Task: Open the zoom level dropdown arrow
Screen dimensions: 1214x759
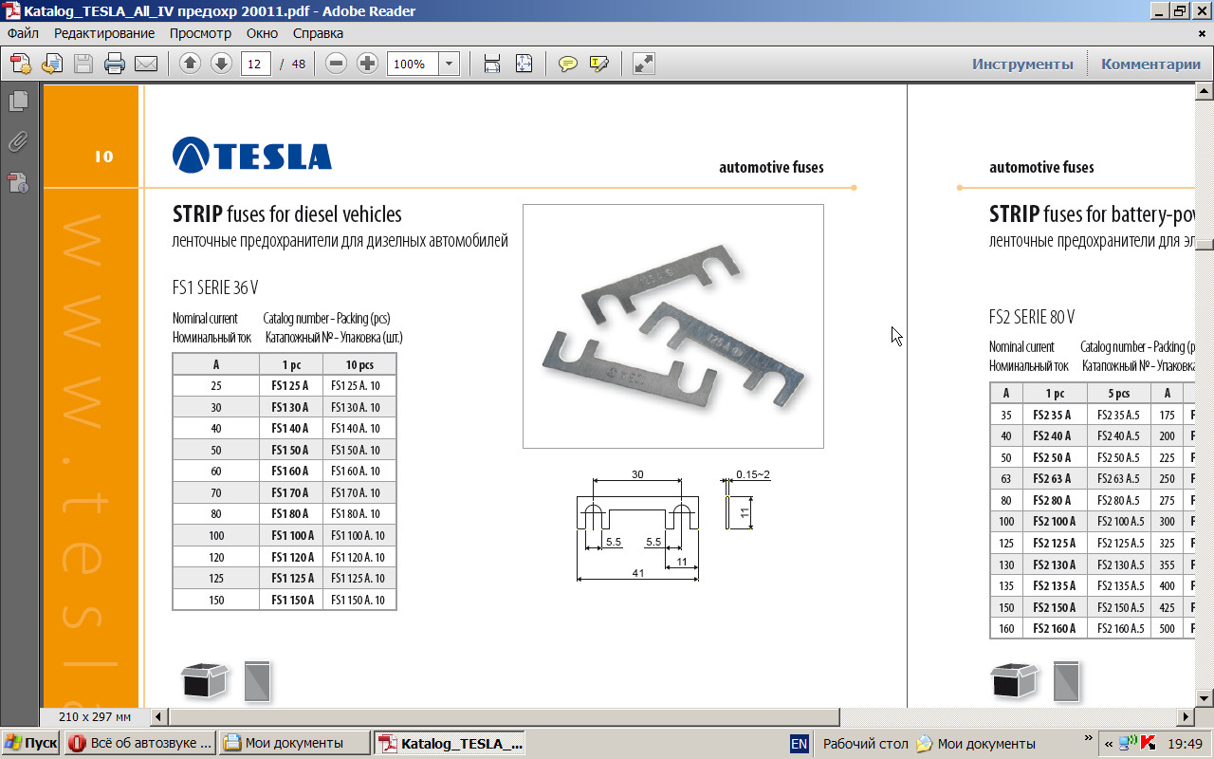Action: pyautogui.click(x=449, y=65)
